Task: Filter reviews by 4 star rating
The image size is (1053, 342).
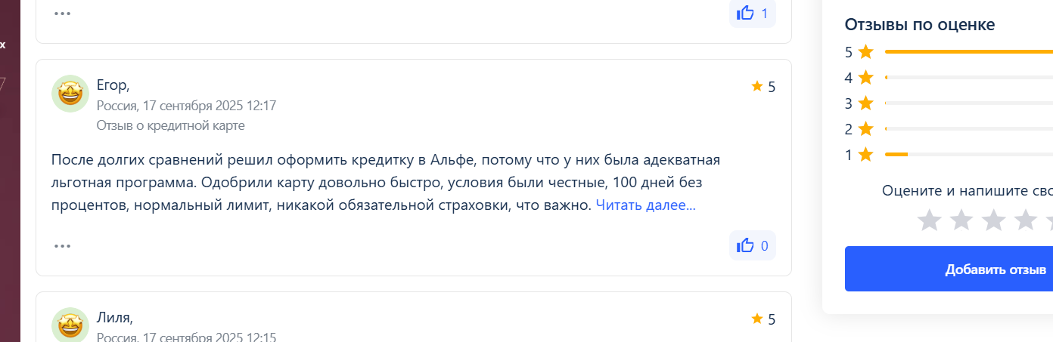Action: (949, 78)
